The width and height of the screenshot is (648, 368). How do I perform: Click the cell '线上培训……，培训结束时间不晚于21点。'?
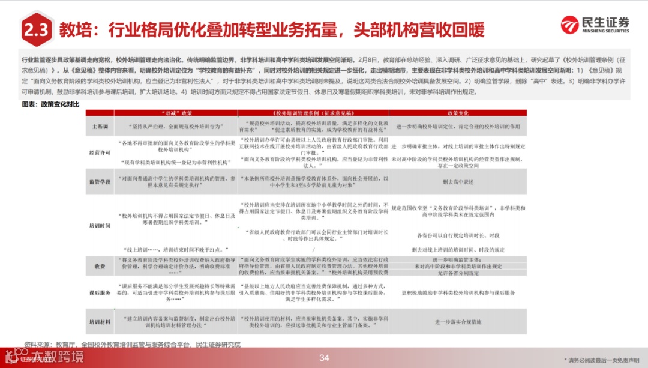click(x=176, y=250)
